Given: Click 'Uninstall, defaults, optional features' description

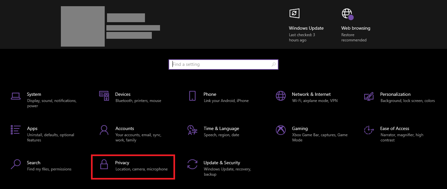Looking at the screenshot, I should (x=51, y=138).
